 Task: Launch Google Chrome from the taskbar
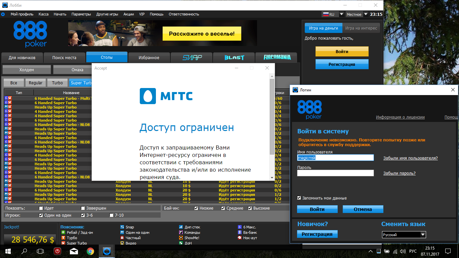tap(90, 251)
